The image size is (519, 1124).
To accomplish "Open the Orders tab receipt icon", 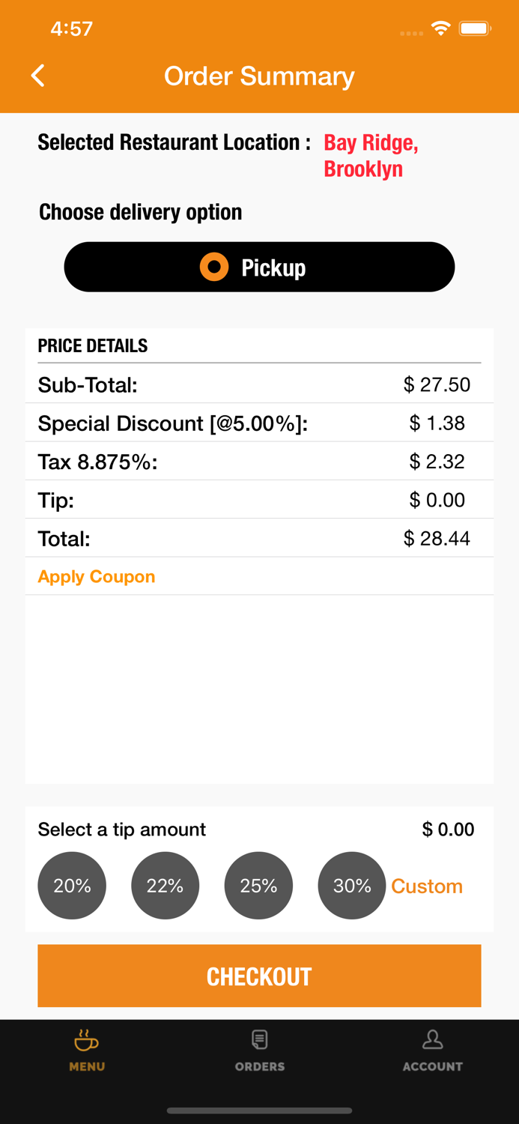I will coord(260,1040).
